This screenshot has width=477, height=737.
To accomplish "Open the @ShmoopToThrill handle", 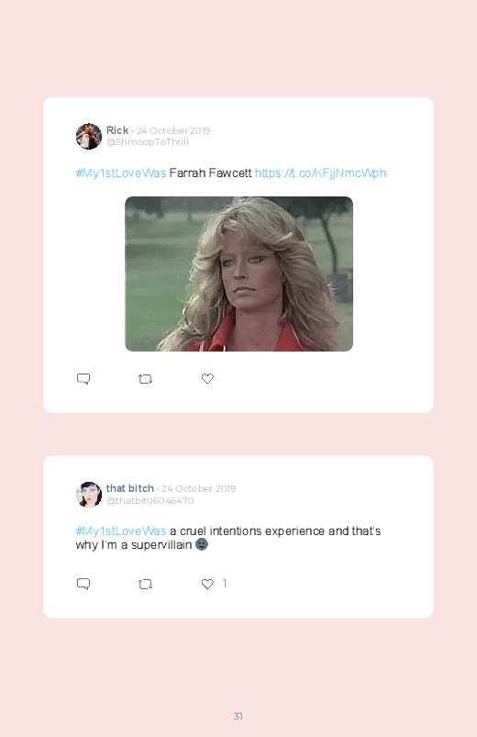I will (147, 142).
